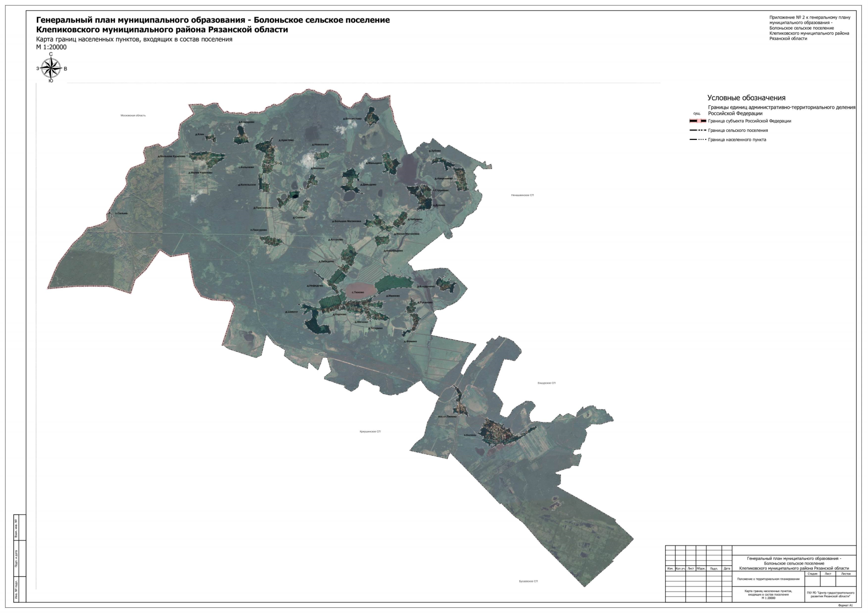This screenshot has width=868, height=613.
Task: Click the Формат А1 text
Action: click(x=846, y=605)
